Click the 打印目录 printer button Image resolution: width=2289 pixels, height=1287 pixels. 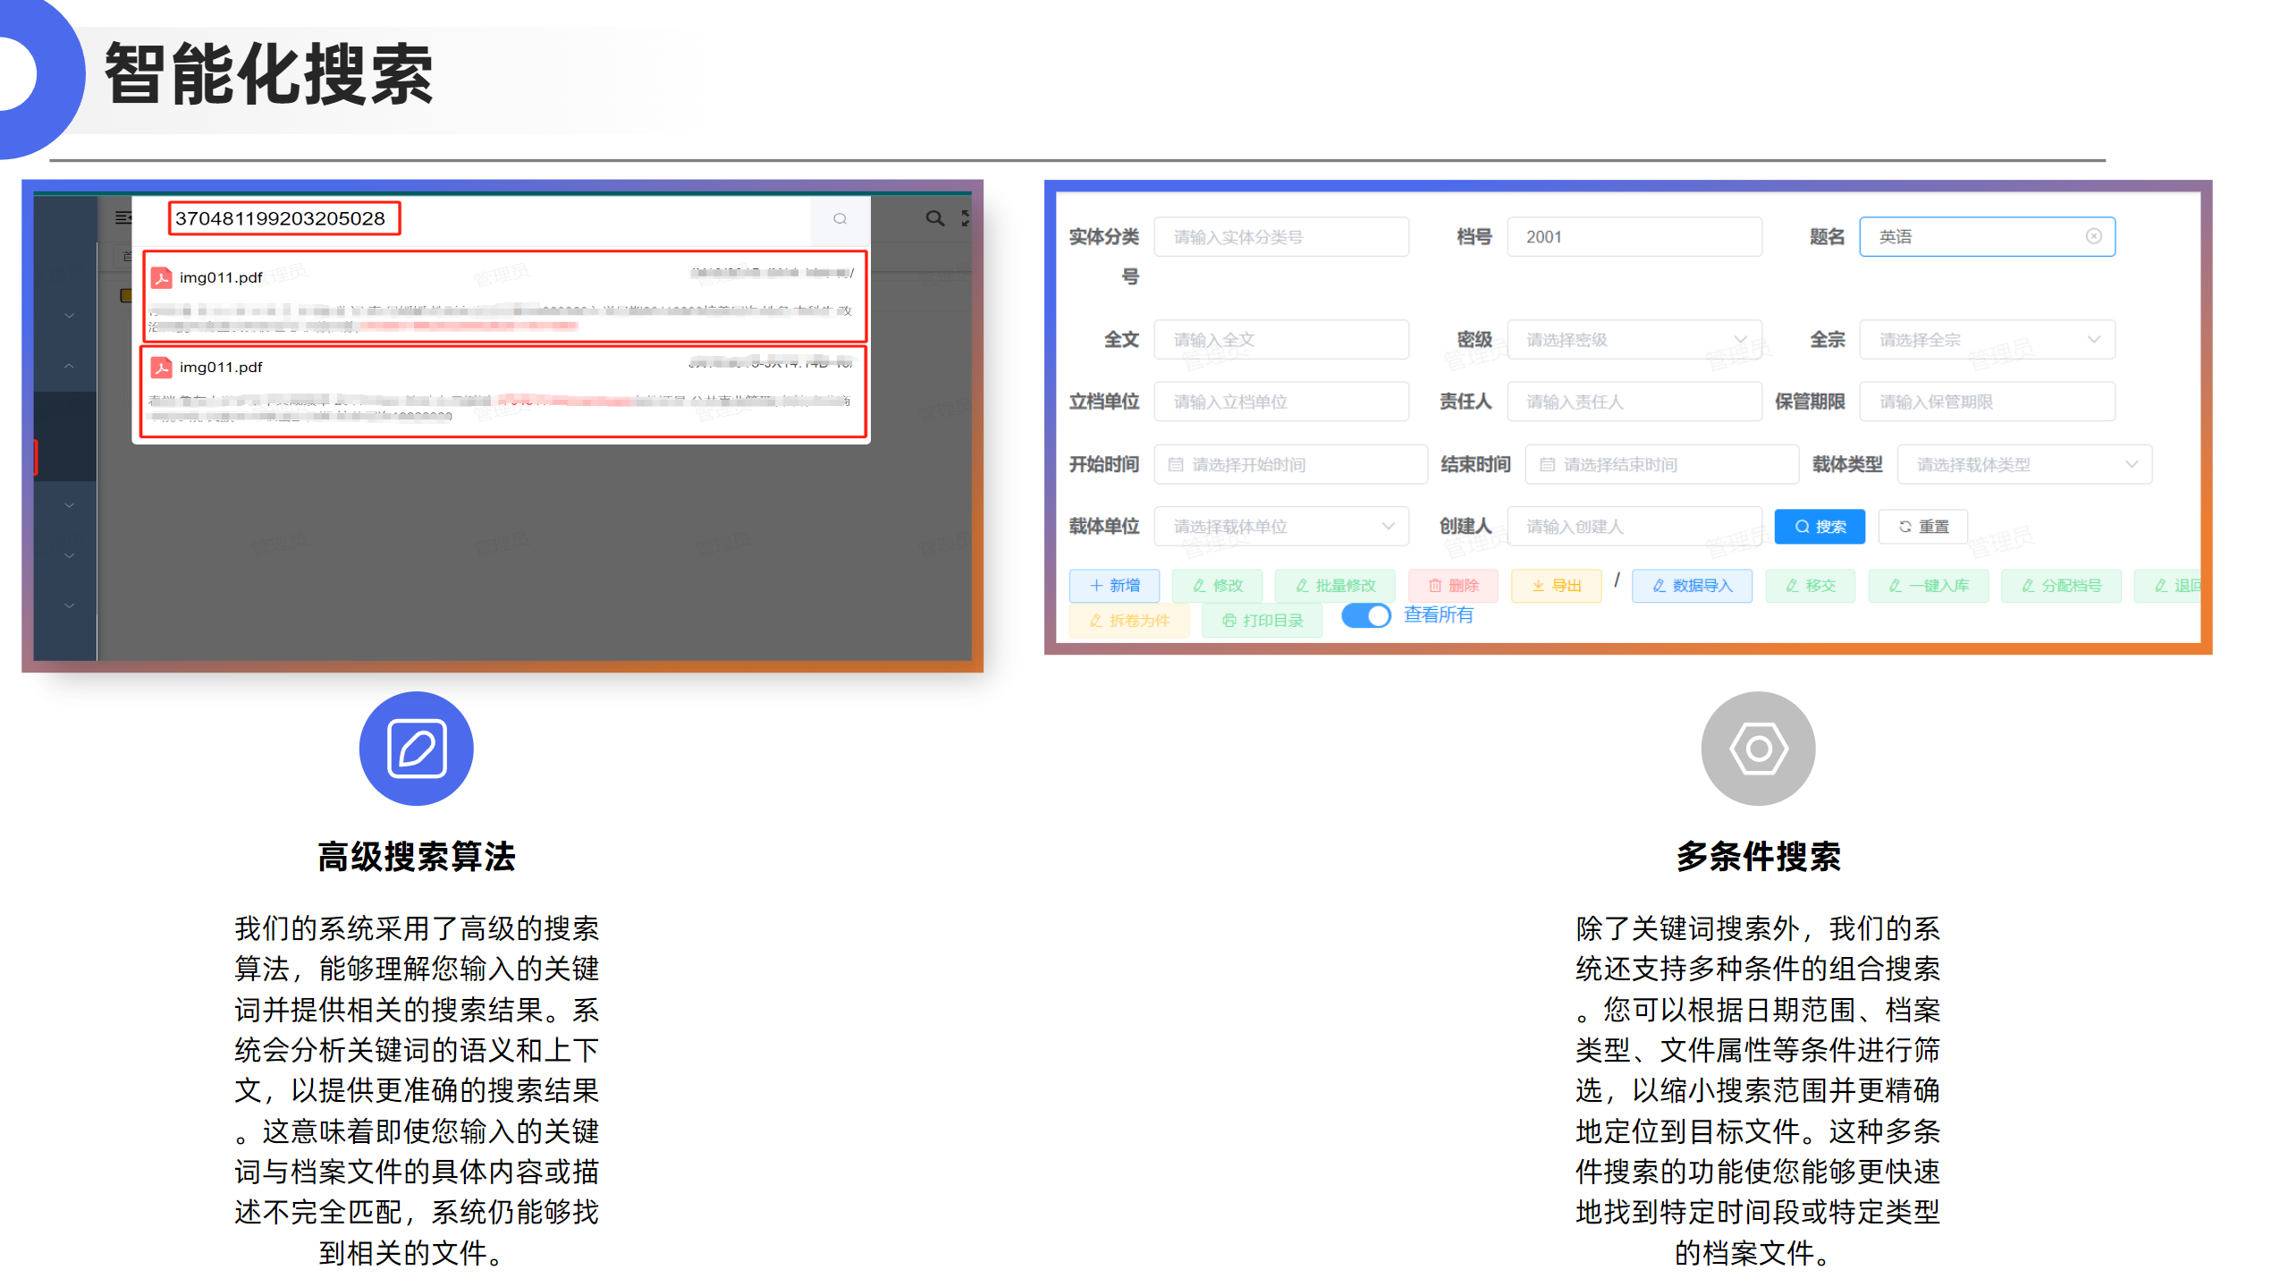(1262, 620)
